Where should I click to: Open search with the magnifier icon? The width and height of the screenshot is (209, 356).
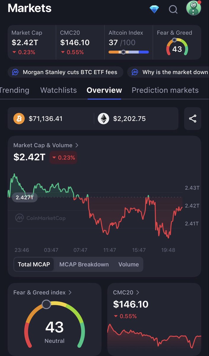tap(173, 9)
